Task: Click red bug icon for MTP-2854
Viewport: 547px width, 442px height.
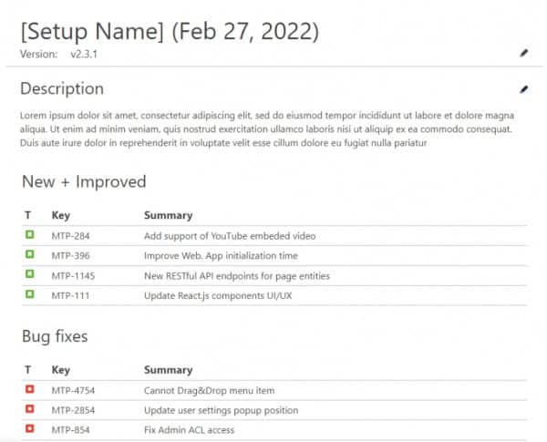Action: (x=29, y=410)
